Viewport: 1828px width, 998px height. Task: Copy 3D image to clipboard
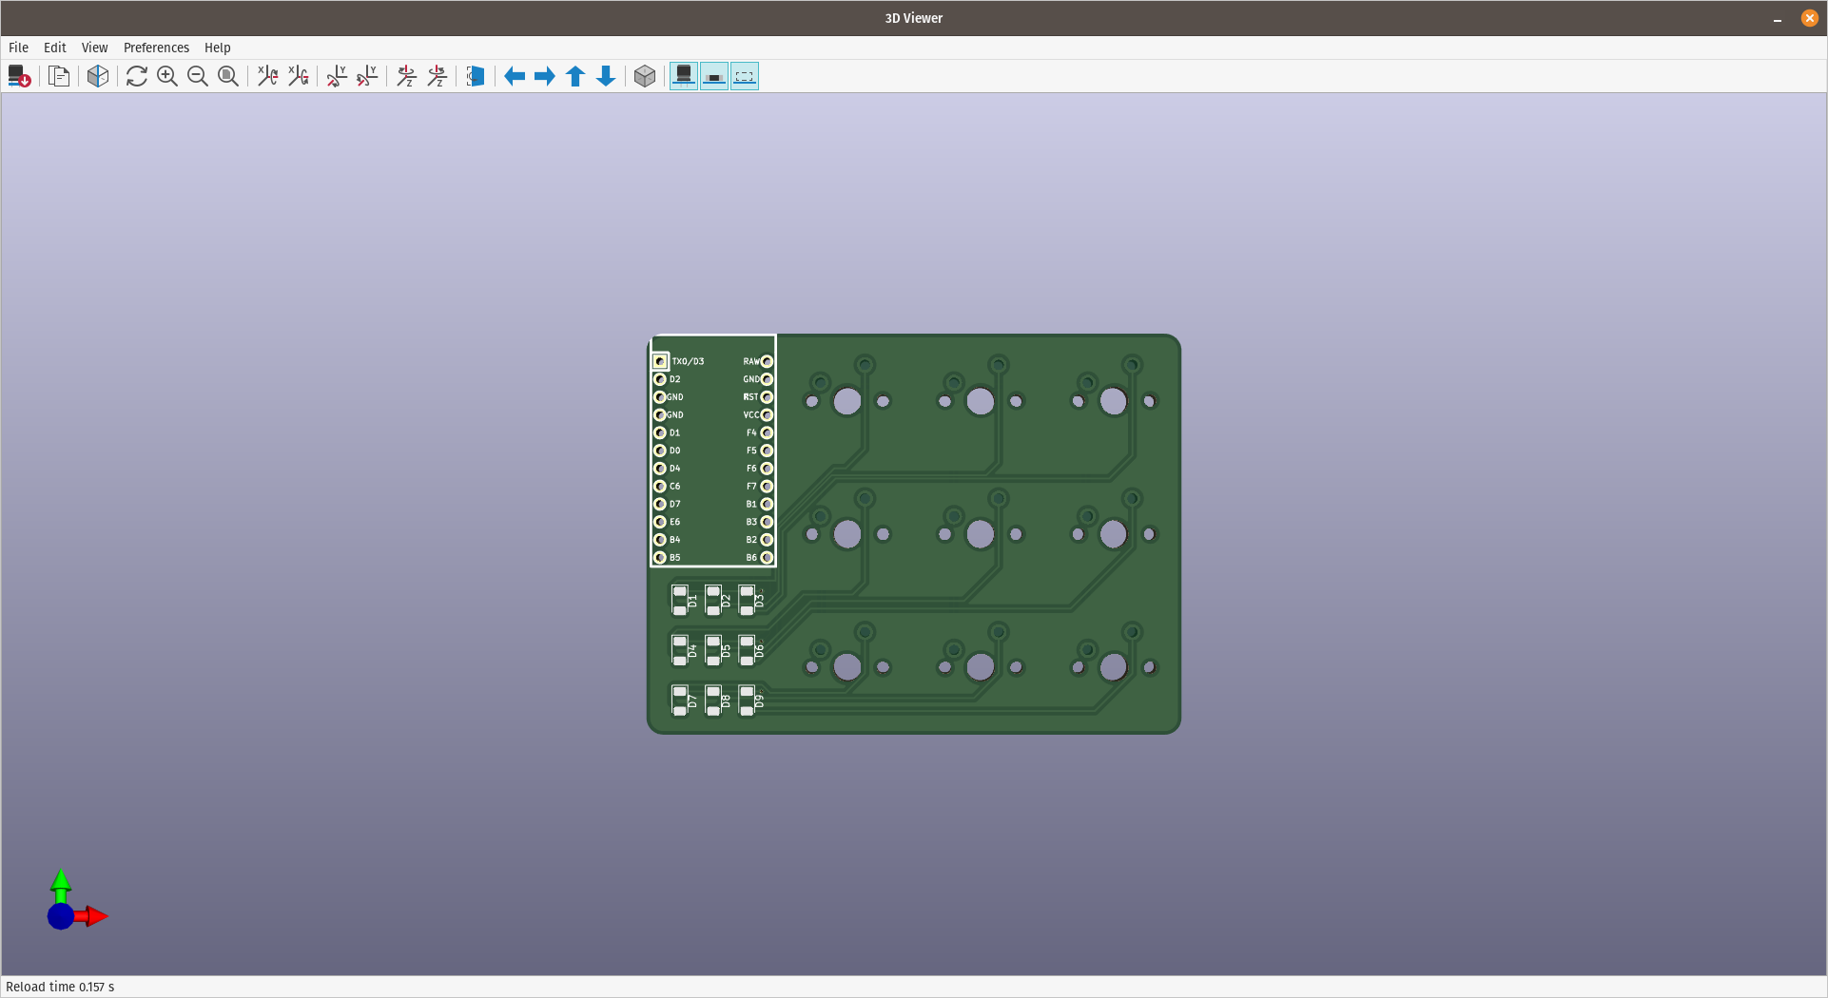(59, 76)
